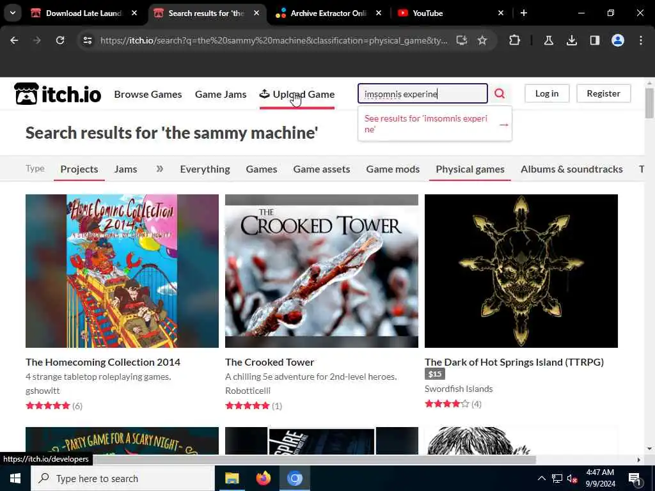The width and height of the screenshot is (655, 491).
Task: Filter by Game assets
Action: click(322, 169)
